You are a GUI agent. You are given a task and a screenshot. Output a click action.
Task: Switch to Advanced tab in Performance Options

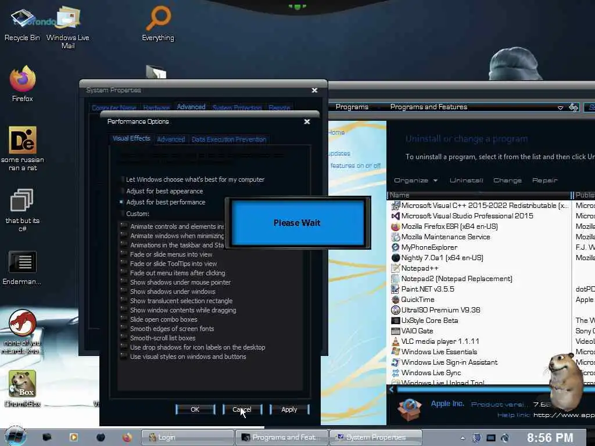pyautogui.click(x=171, y=139)
